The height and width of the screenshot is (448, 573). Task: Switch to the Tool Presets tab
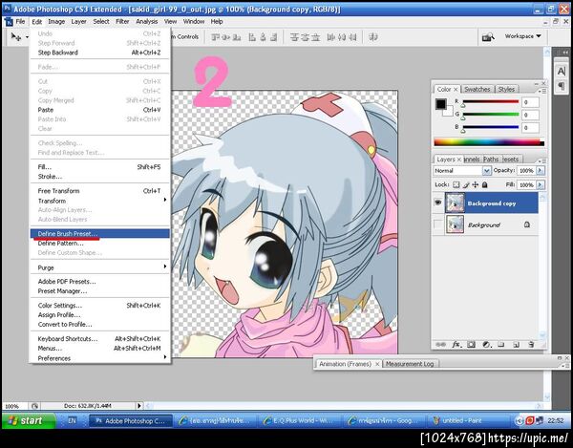tap(511, 160)
